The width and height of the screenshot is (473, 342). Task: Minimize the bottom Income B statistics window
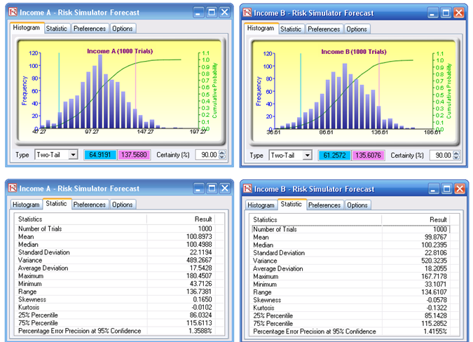click(x=433, y=189)
